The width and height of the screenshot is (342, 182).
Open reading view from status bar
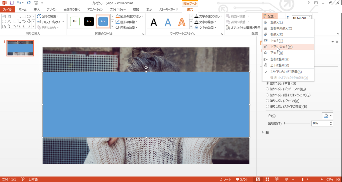(277, 179)
